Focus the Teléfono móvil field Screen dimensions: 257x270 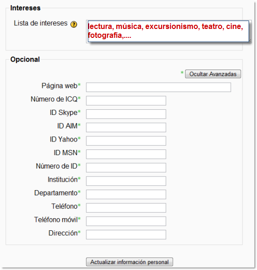pyautogui.click(x=126, y=221)
